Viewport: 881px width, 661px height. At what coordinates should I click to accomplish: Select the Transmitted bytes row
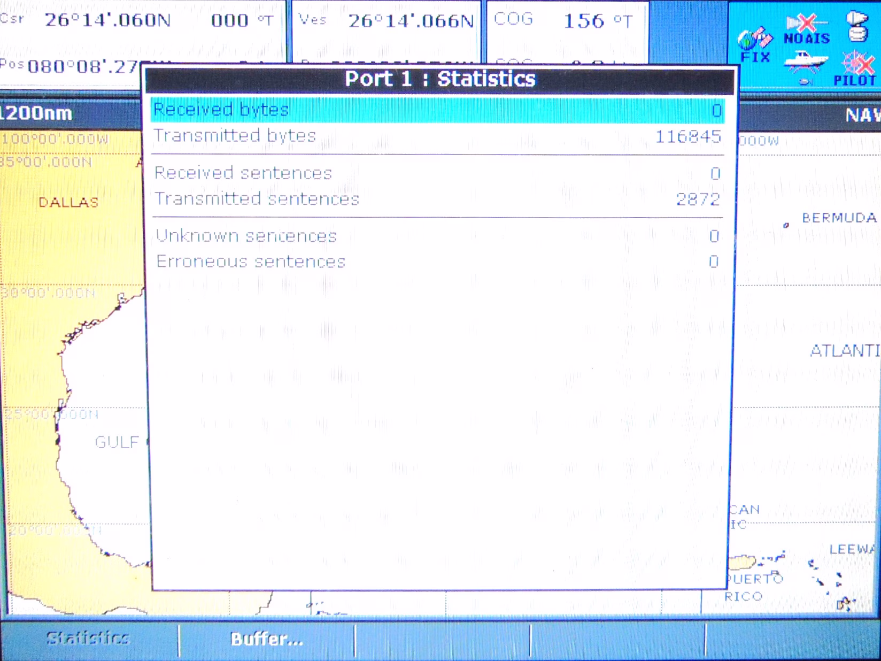(x=438, y=136)
